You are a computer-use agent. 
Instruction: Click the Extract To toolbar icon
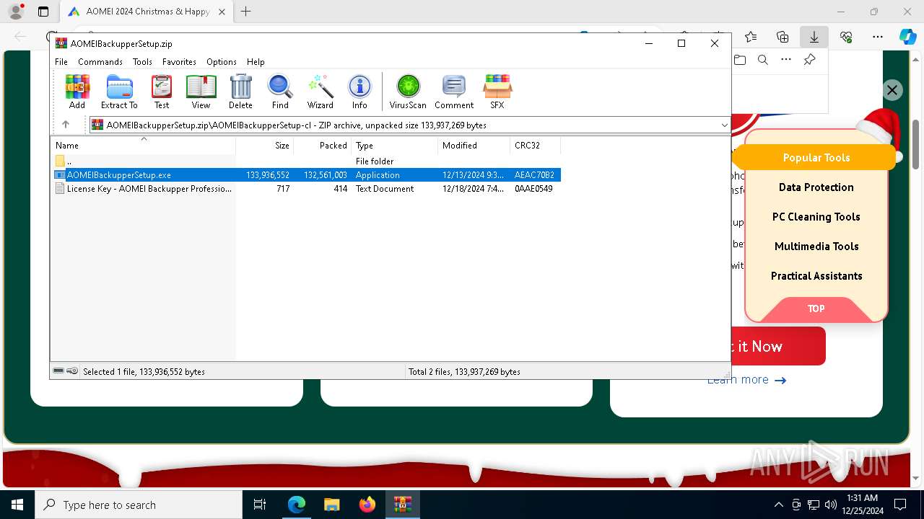click(119, 92)
